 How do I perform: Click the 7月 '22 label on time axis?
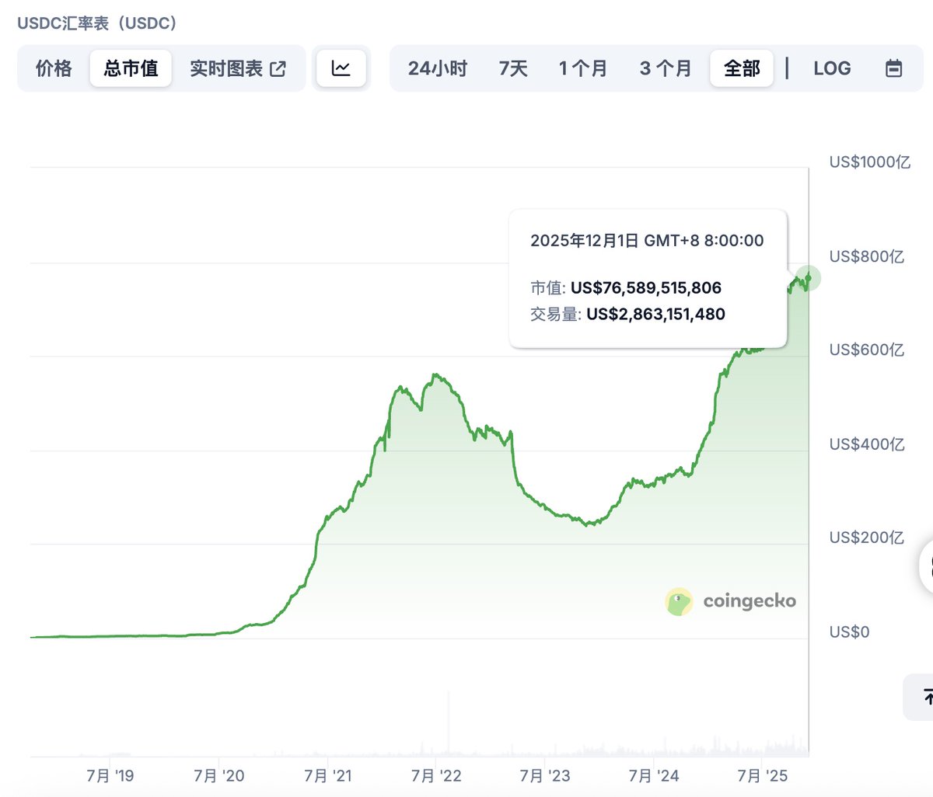tap(436, 775)
